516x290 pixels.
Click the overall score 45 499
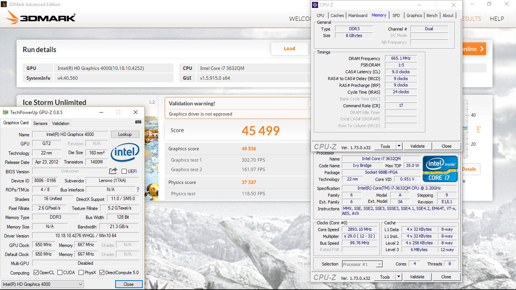click(x=261, y=131)
